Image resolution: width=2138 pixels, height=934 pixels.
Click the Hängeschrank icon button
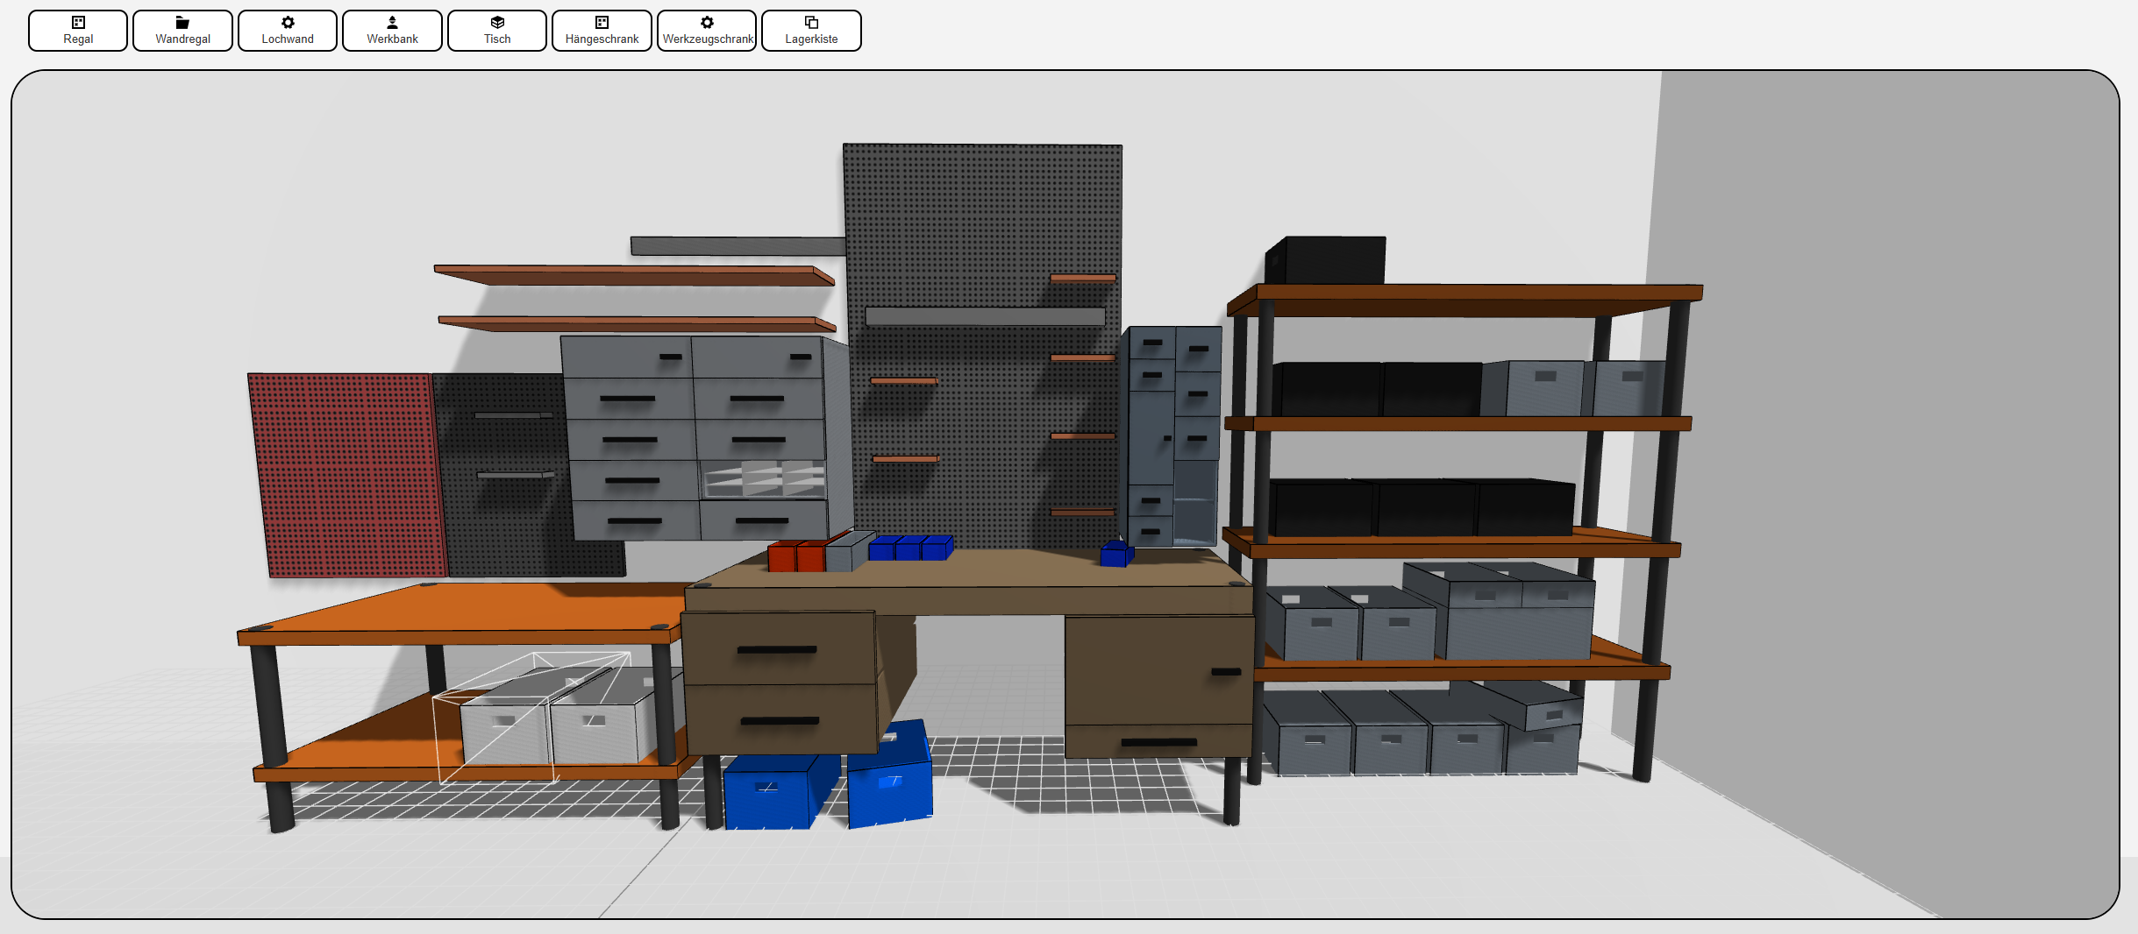coord(602,31)
